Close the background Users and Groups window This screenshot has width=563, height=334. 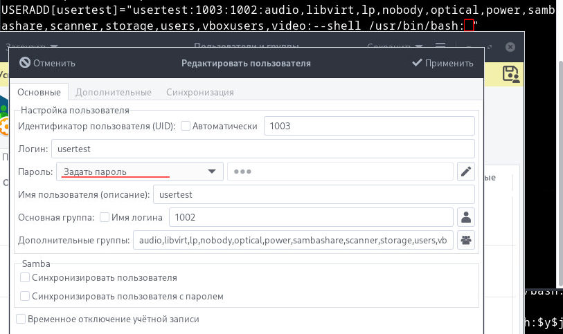(x=510, y=47)
